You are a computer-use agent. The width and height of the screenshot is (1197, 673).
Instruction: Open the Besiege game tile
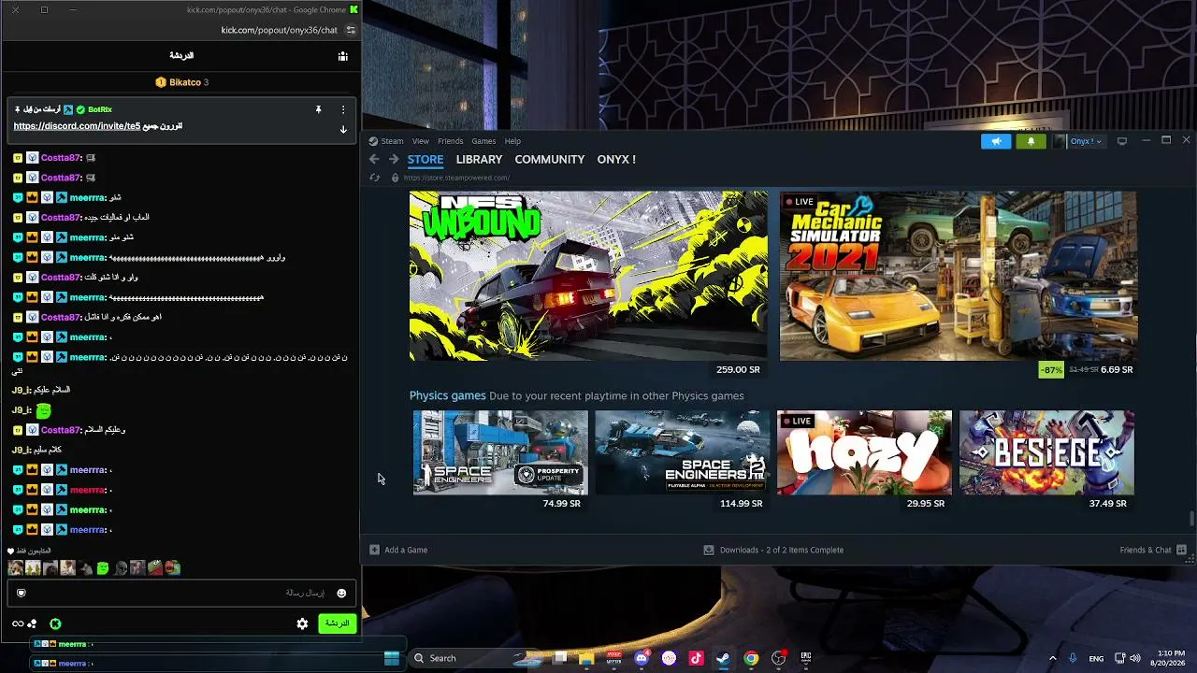click(1046, 452)
